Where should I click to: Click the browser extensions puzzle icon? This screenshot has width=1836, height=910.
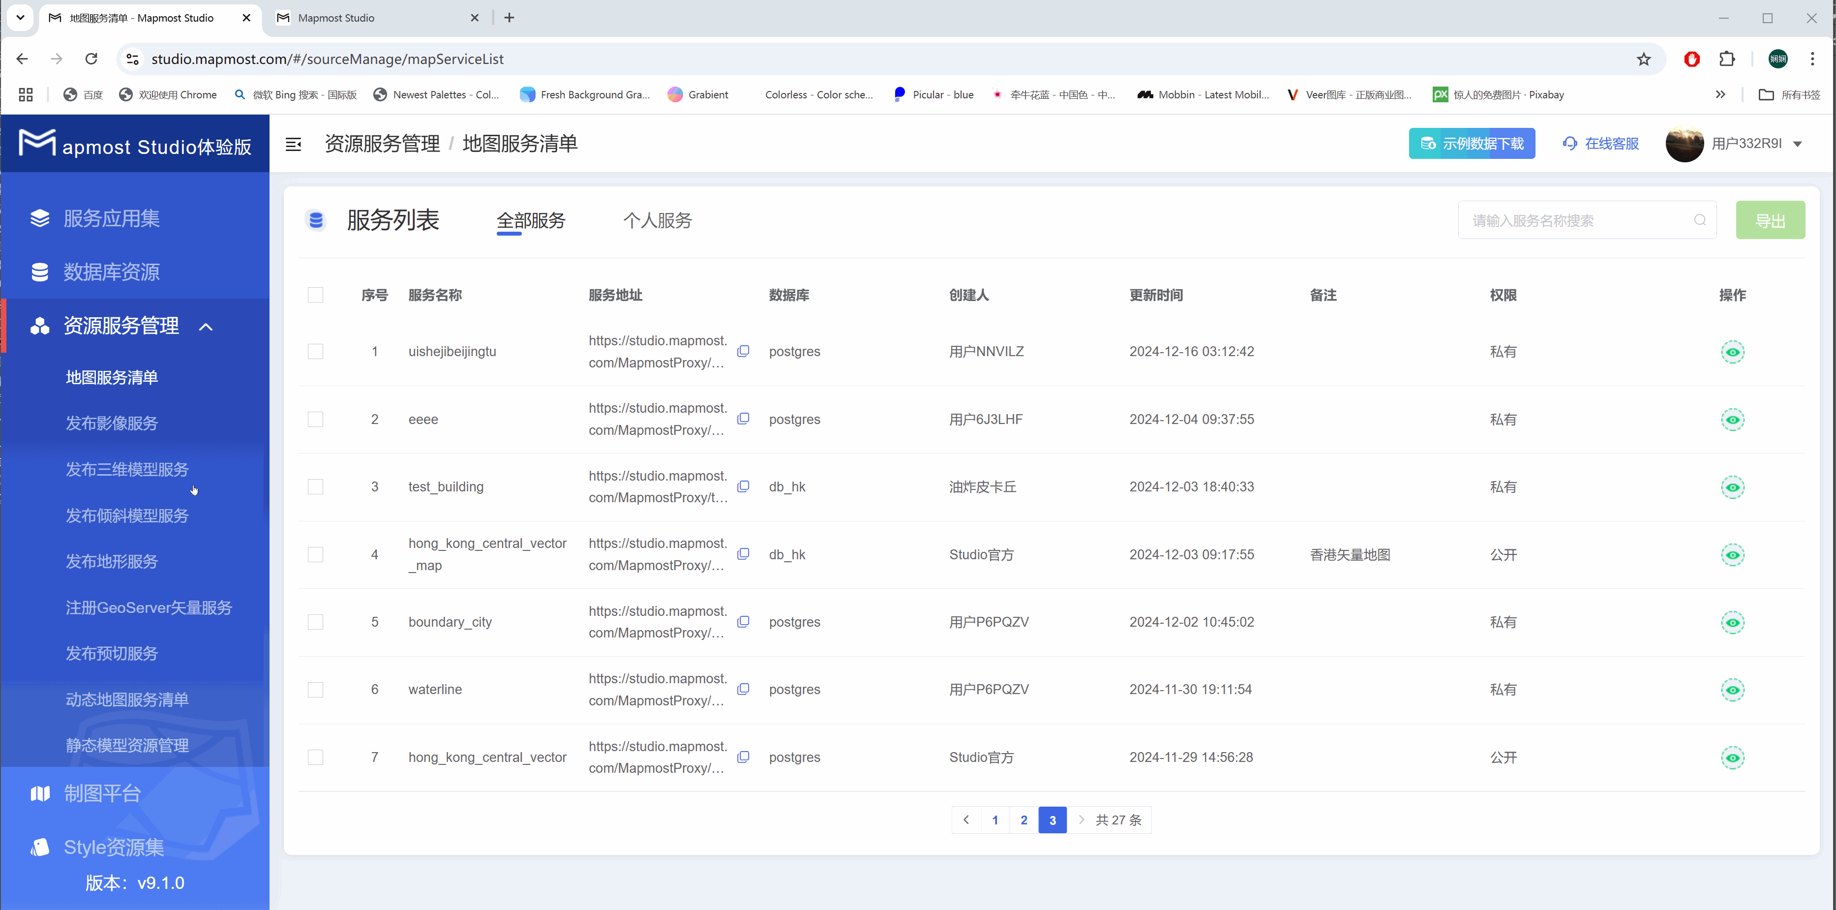coord(1727,59)
